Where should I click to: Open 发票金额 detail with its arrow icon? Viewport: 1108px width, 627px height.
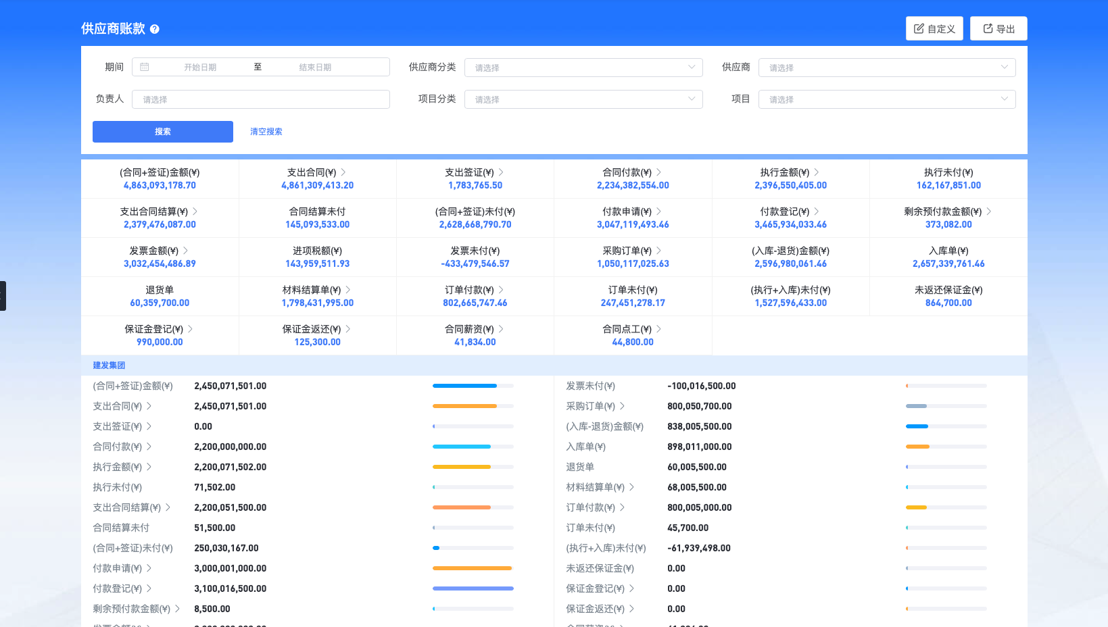click(x=185, y=250)
